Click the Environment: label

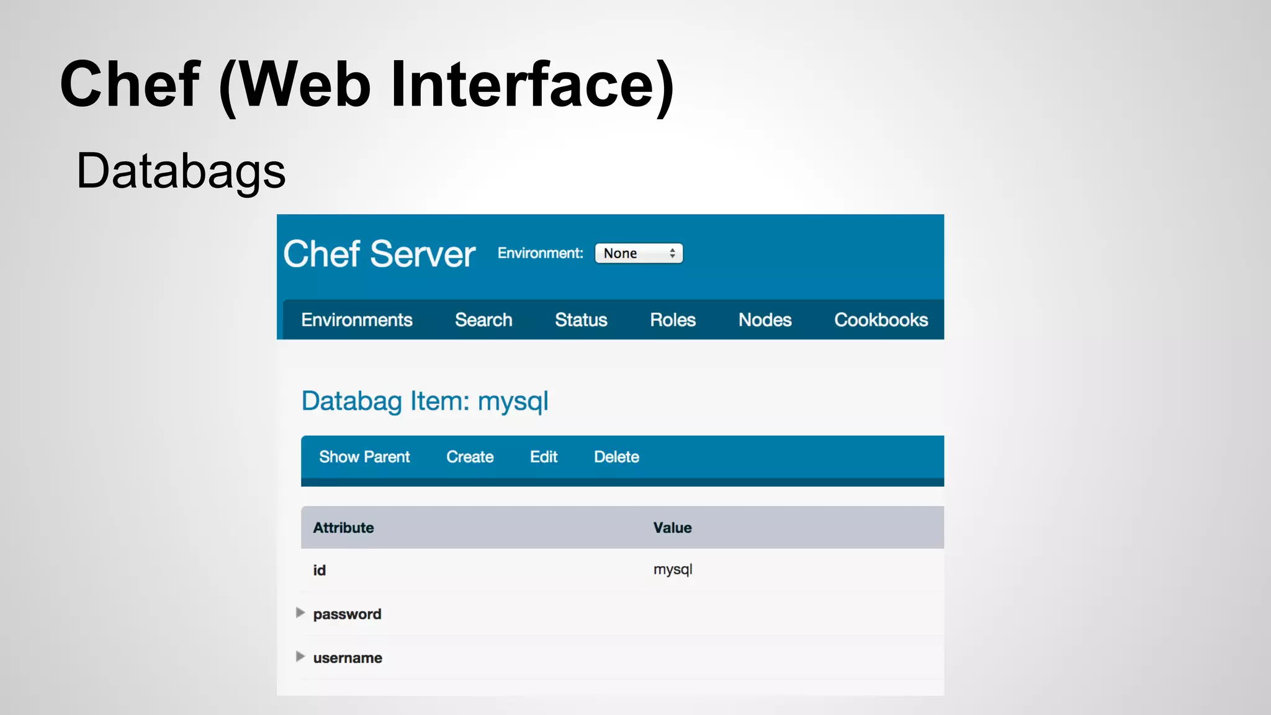coord(540,253)
